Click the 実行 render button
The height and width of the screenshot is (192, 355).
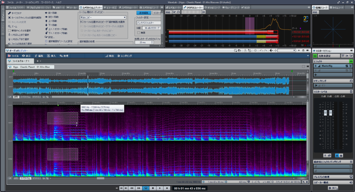tap(333, 188)
